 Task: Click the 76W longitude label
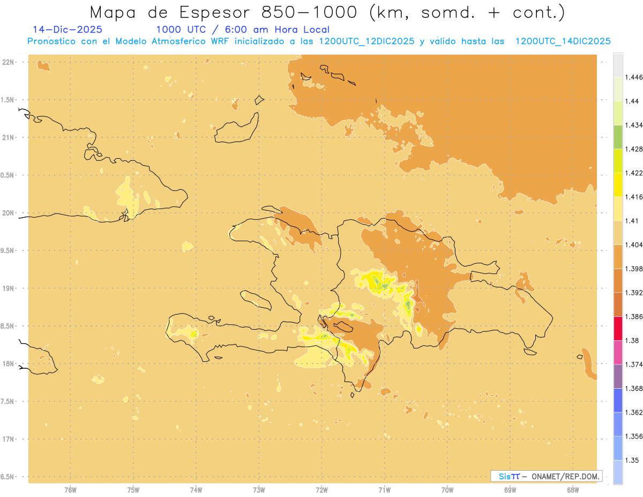click(70, 490)
